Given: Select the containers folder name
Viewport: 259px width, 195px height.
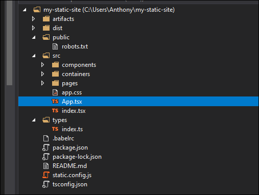Looking at the screenshot, I should pos(76,74).
